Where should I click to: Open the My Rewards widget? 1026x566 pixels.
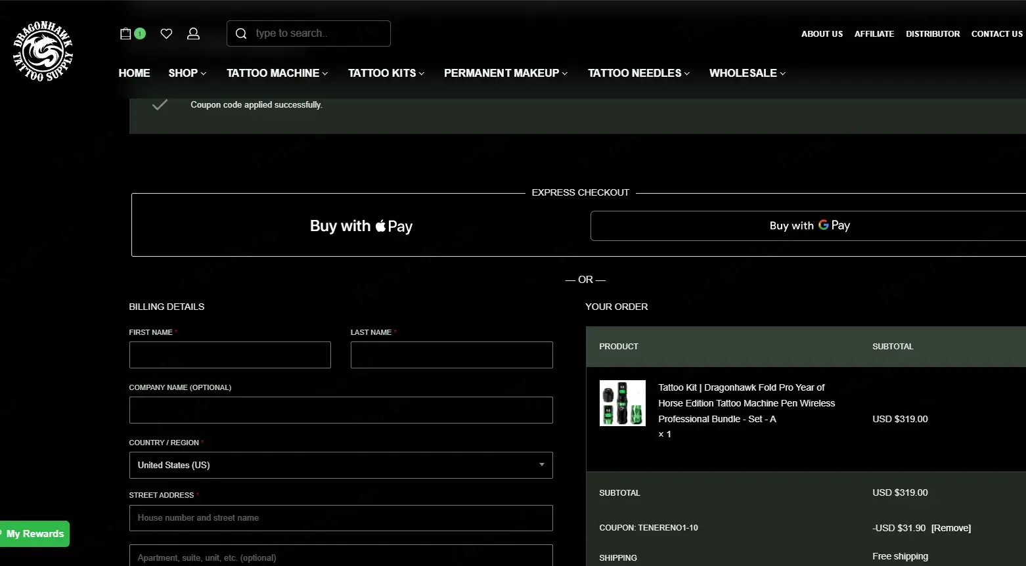click(x=34, y=534)
